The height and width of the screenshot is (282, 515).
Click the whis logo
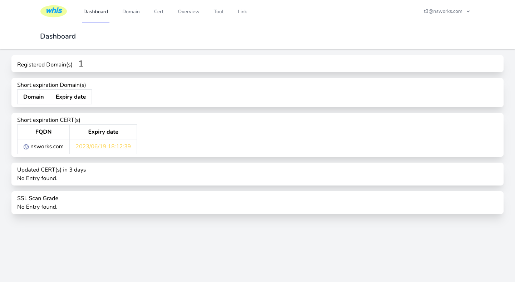coord(54,11)
